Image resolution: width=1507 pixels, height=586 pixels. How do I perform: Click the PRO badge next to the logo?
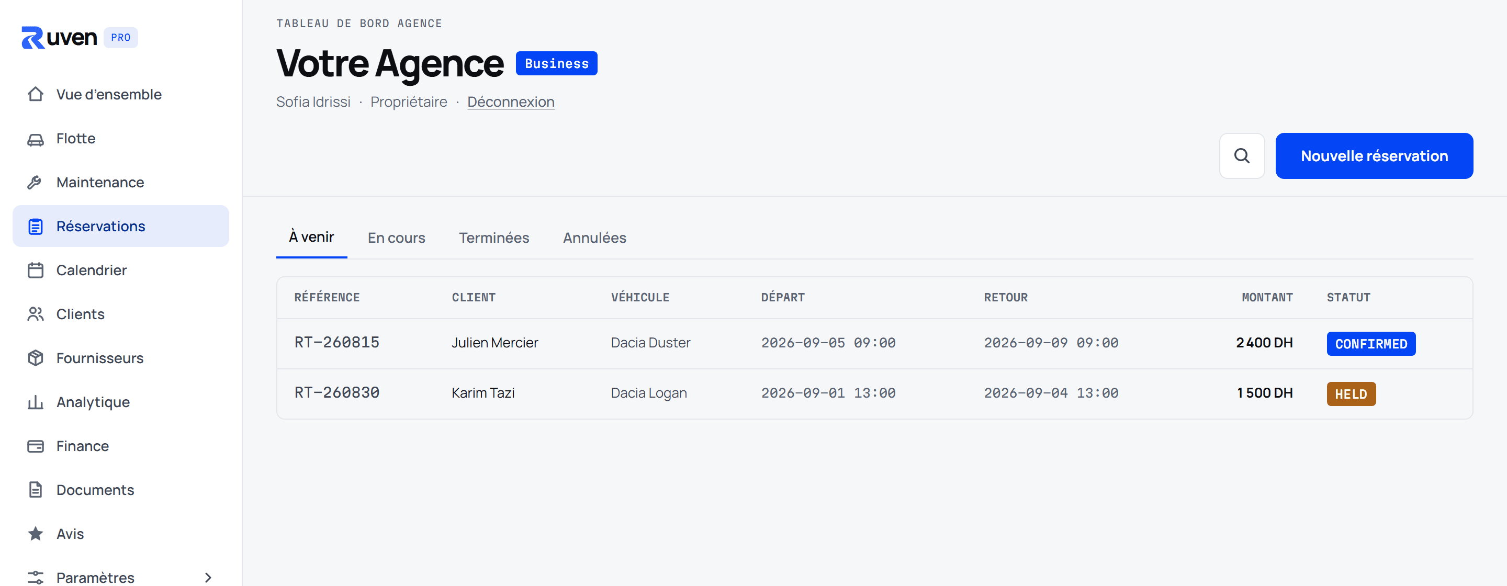pos(120,38)
